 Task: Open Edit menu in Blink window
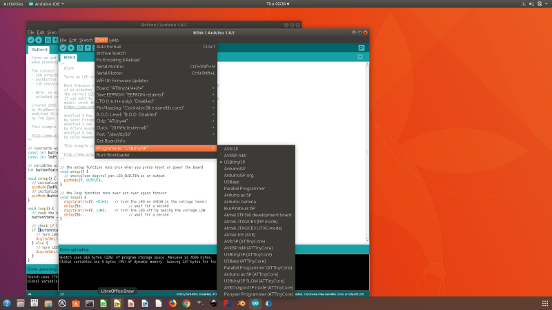point(73,40)
